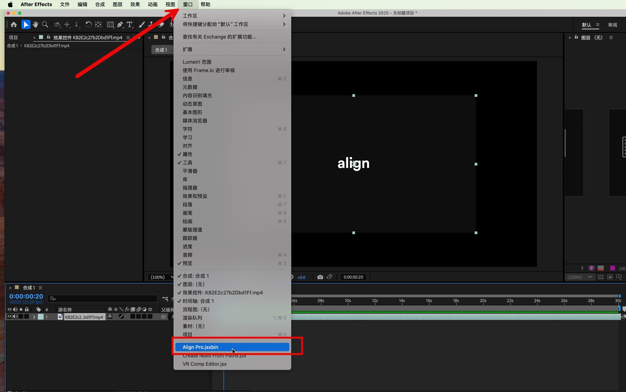Click the layer's teal label color swatch
This screenshot has height=392, width=626.
tap(40, 317)
